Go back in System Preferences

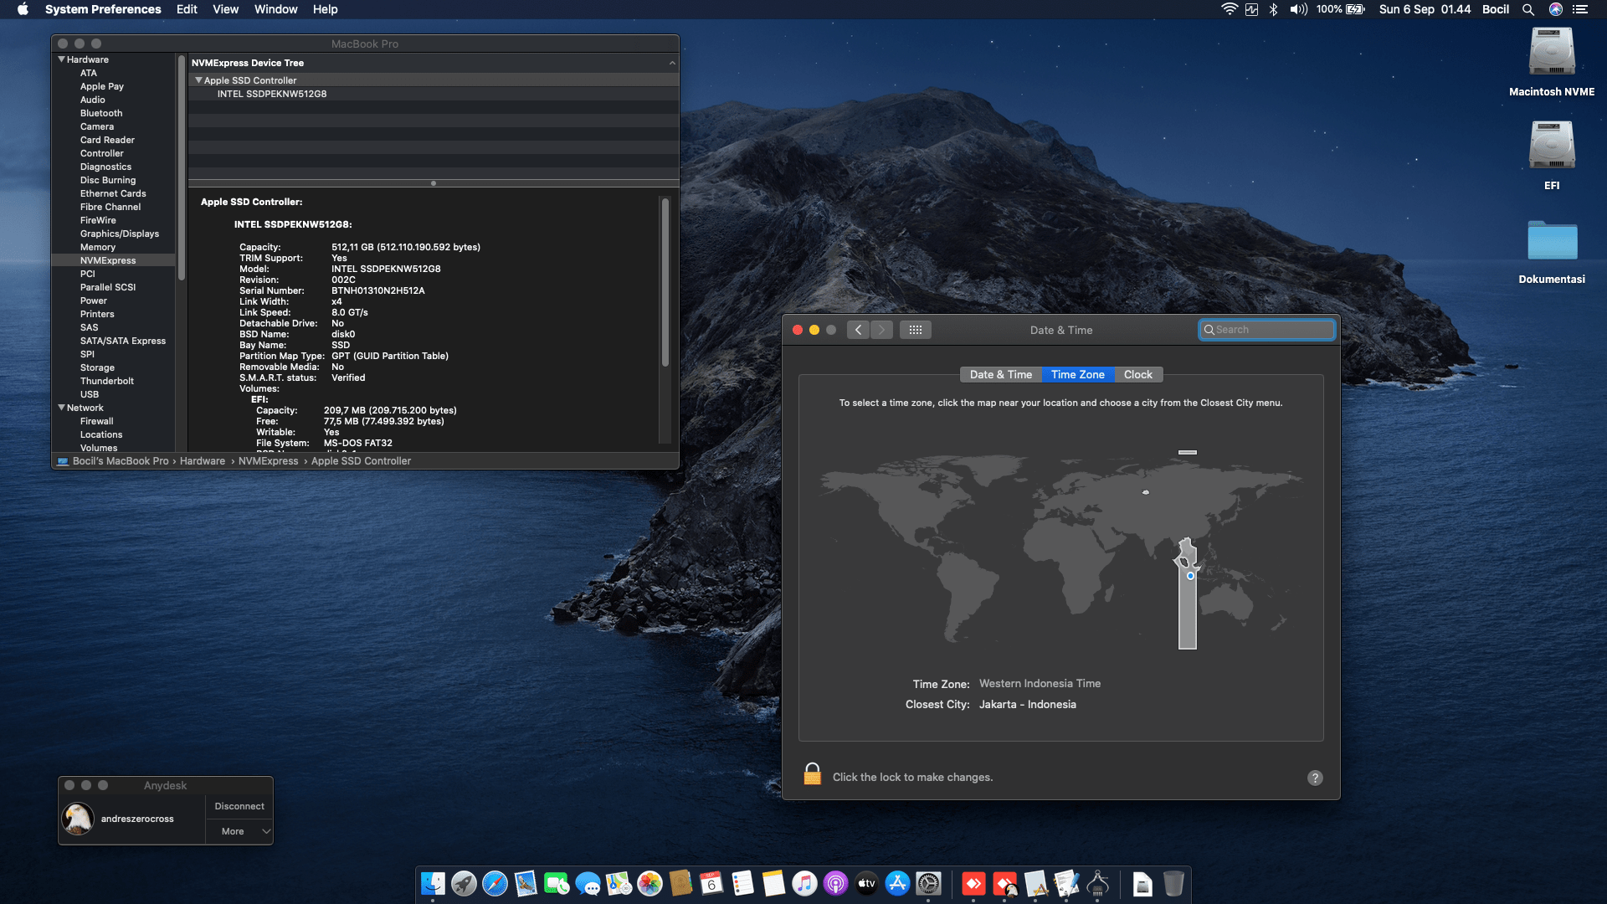[x=858, y=330]
